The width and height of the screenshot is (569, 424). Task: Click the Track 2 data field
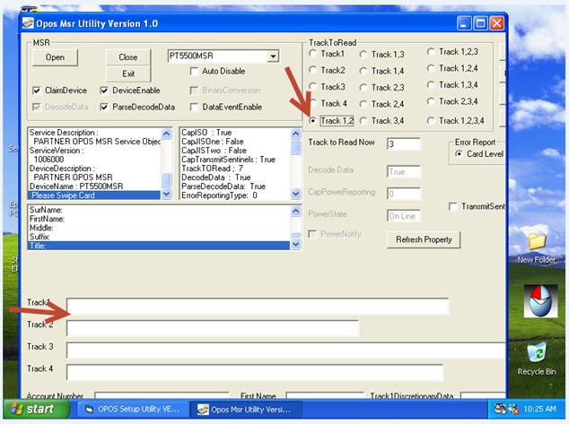coord(213,328)
